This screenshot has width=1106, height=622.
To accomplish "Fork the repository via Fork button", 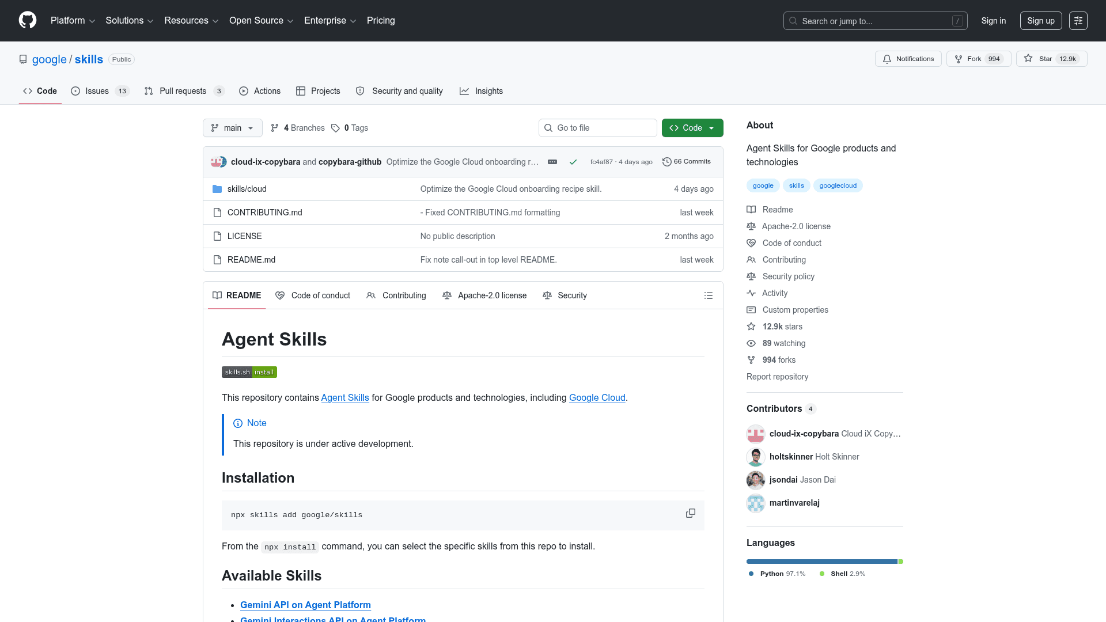I will click(978, 59).
